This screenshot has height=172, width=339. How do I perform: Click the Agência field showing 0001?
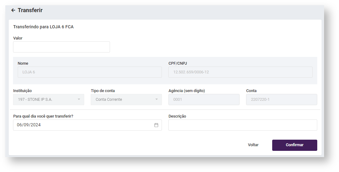204,100
